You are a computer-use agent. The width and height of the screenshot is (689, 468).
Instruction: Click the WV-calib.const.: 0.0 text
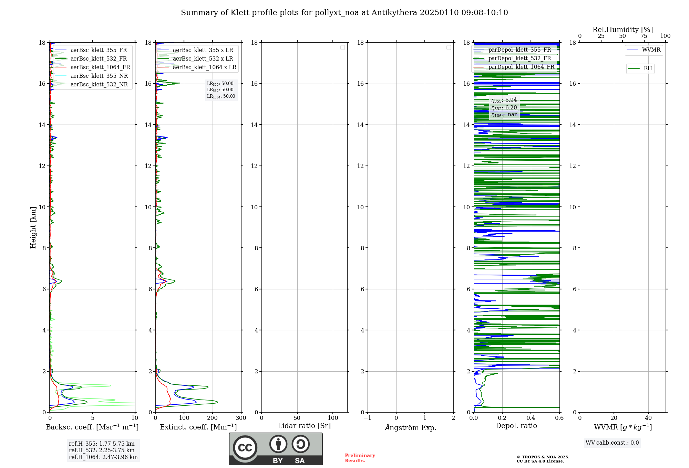[x=612, y=443]
